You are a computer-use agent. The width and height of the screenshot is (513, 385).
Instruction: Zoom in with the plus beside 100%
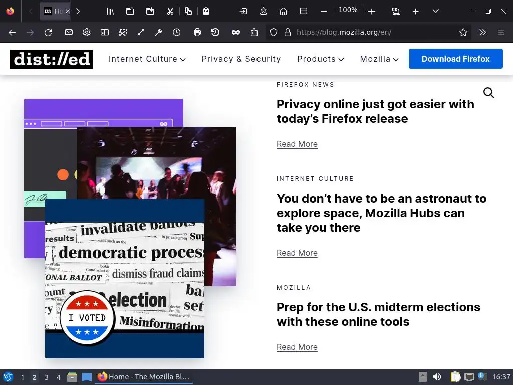[372, 11]
